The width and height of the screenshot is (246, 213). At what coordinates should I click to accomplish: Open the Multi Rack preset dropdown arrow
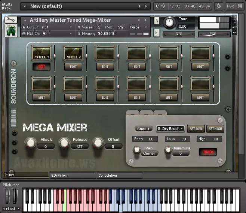click(x=25, y=6)
